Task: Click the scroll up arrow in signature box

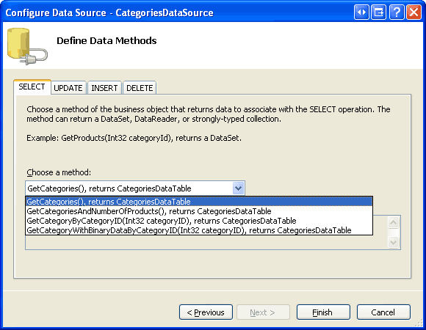Action: [394, 223]
